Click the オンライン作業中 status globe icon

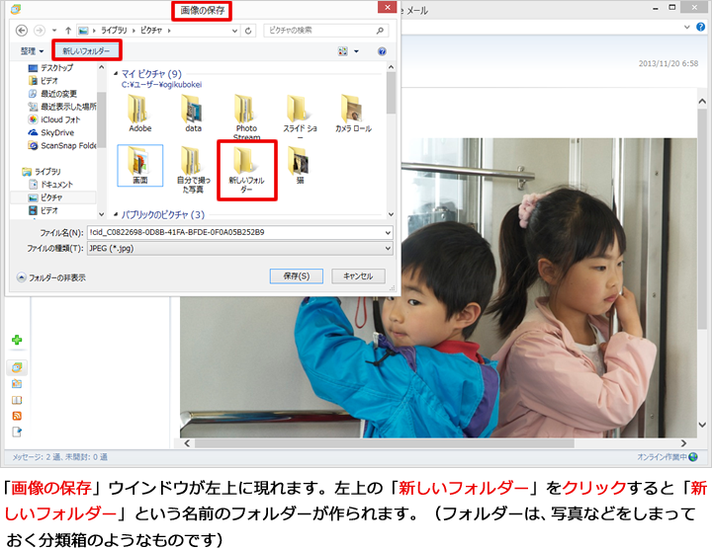pyautogui.click(x=693, y=457)
